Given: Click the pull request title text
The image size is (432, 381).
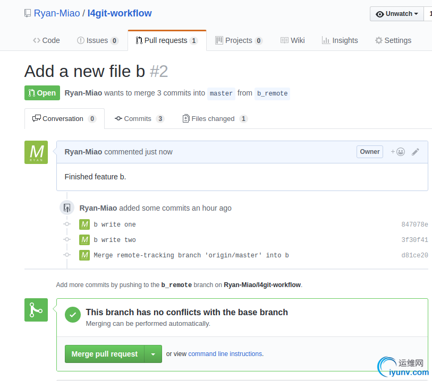Looking at the screenshot, I should pos(85,71).
